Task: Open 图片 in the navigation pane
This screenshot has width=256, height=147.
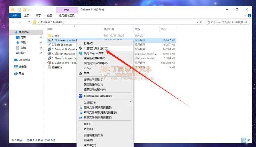Action: pos(23,53)
